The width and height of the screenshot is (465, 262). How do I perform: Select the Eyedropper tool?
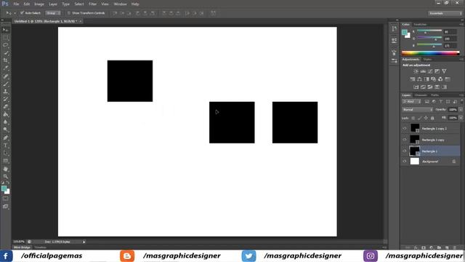click(5, 68)
